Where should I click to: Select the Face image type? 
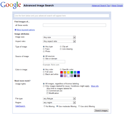(x=44, y=49)
